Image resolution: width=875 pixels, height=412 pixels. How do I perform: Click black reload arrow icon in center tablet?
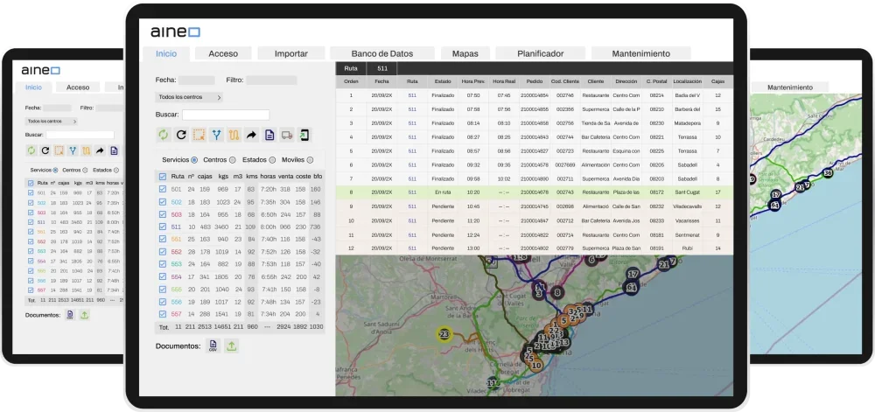tap(181, 135)
